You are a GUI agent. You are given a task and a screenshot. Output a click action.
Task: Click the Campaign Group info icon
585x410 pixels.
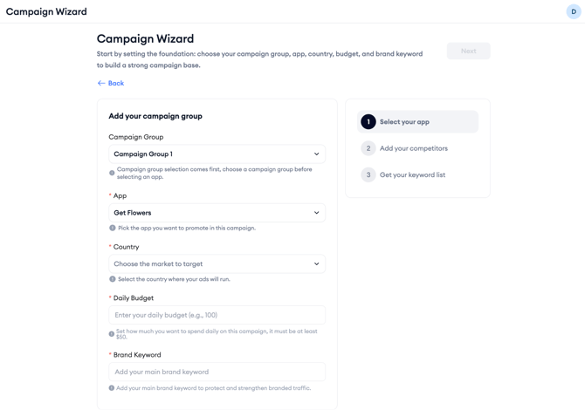[112, 173]
